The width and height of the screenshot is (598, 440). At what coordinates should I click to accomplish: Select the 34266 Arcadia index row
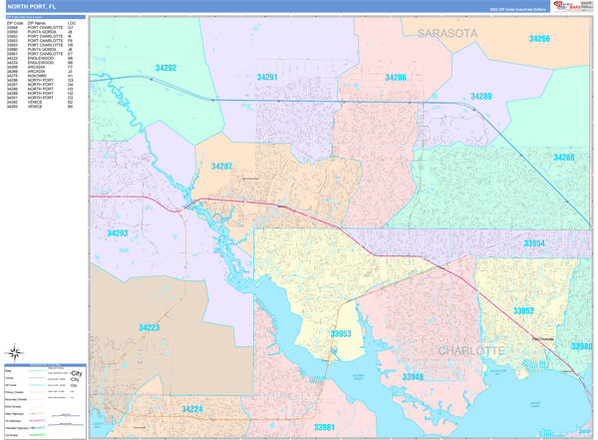[41, 67]
